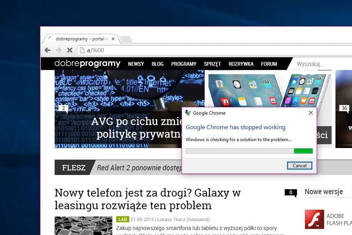Open the SPRZĘT section
352x235 pixels.
pos(212,64)
